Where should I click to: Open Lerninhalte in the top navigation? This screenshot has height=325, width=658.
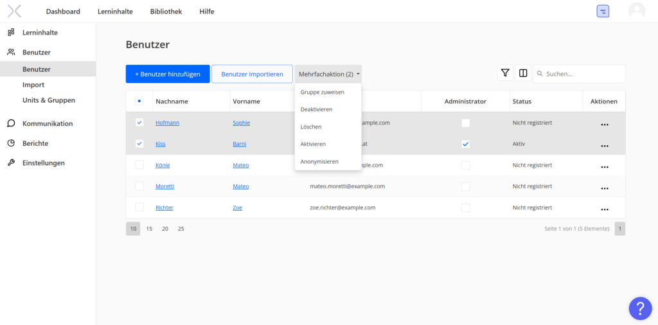click(115, 12)
